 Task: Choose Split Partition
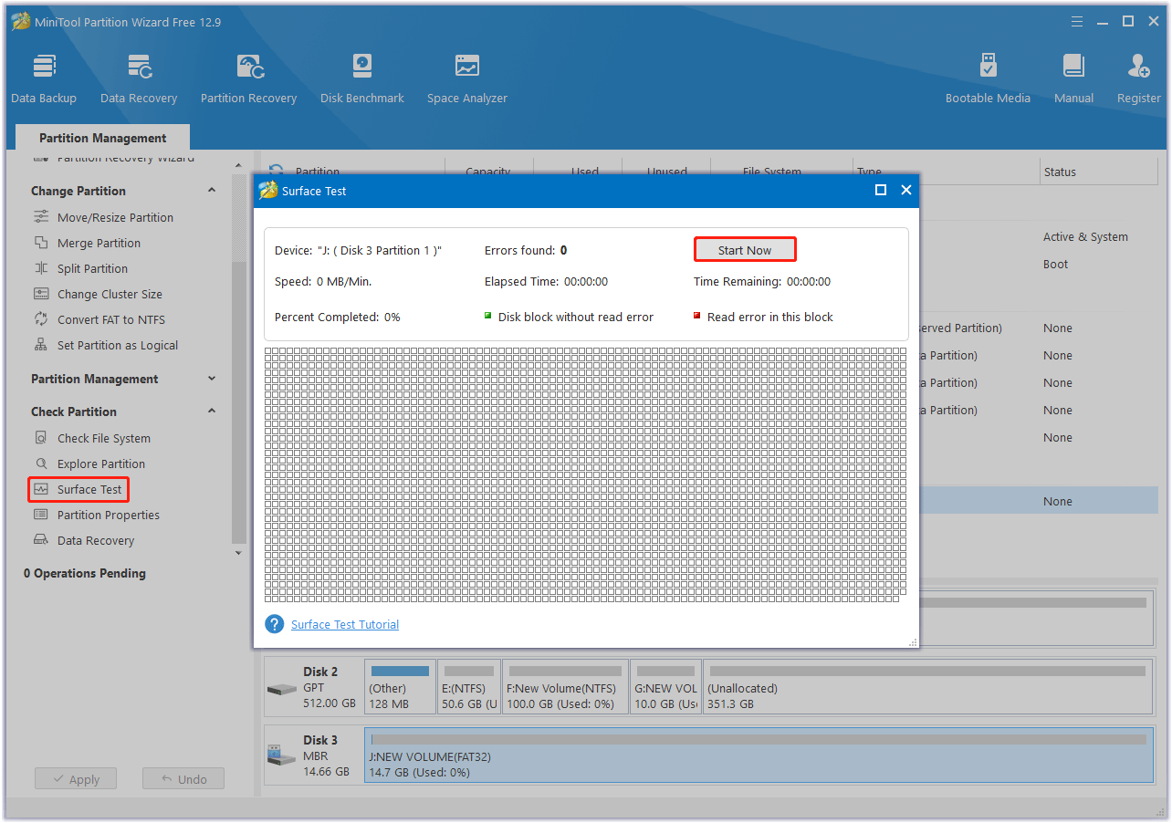92,268
